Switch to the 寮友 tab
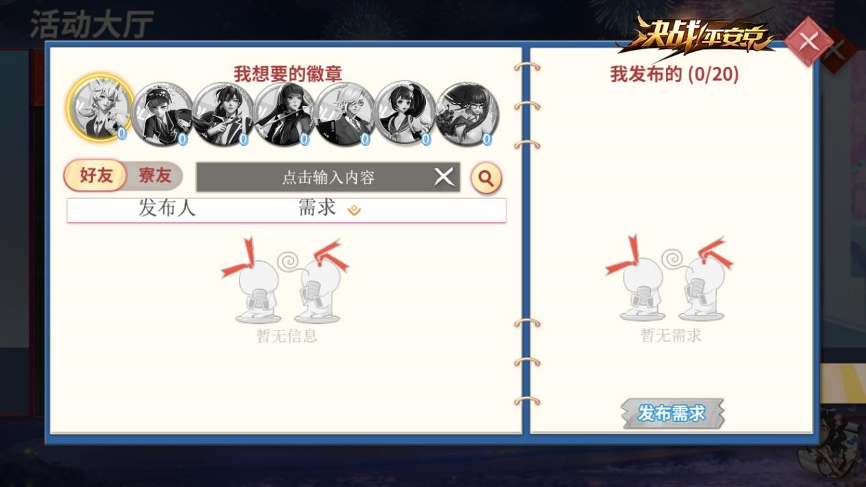866x487 pixels. click(155, 176)
